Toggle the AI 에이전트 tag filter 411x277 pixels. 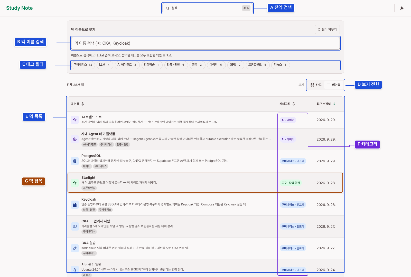(127, 65)
